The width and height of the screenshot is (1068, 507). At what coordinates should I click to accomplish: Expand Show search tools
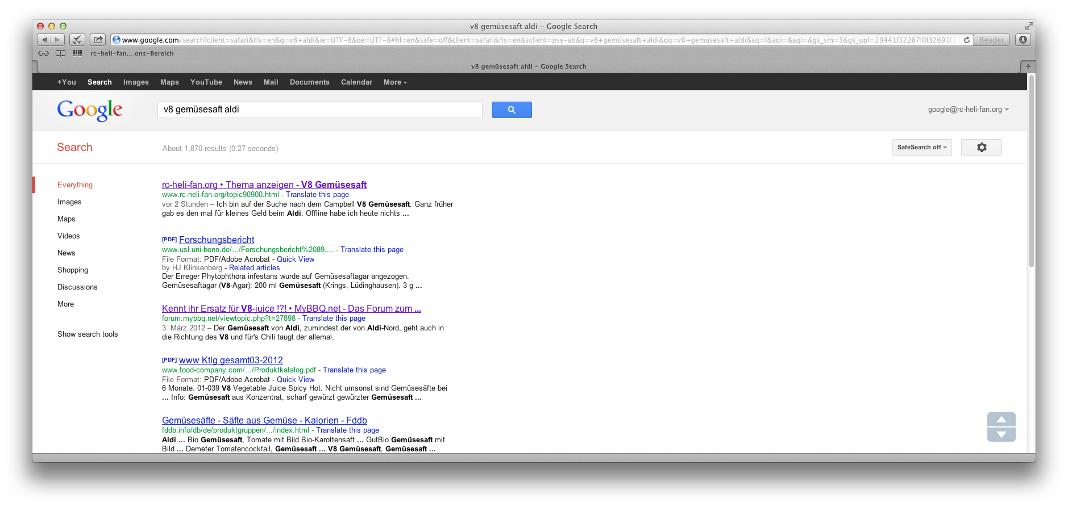pos(88,334)
